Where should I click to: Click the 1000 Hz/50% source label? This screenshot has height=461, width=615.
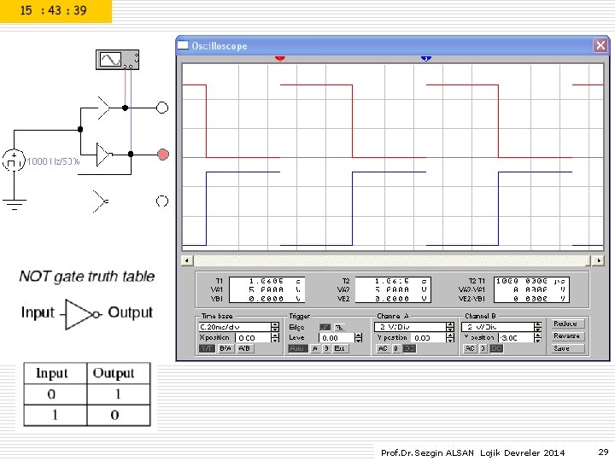tap(53, 161)
